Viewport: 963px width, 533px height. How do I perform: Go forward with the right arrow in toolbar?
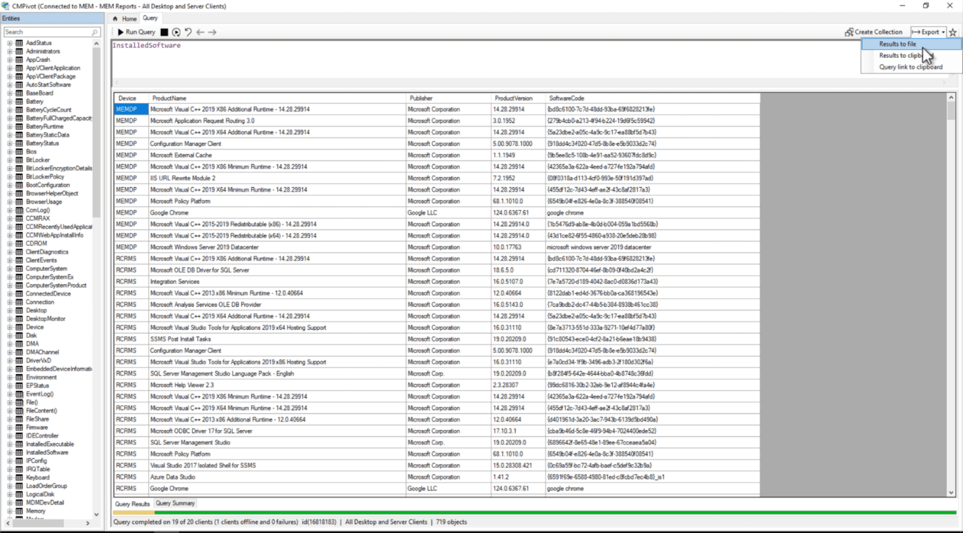[212, 32]
